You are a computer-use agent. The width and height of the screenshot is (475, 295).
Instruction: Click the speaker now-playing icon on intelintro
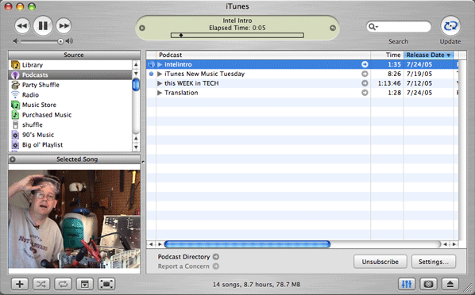(151, 64)
